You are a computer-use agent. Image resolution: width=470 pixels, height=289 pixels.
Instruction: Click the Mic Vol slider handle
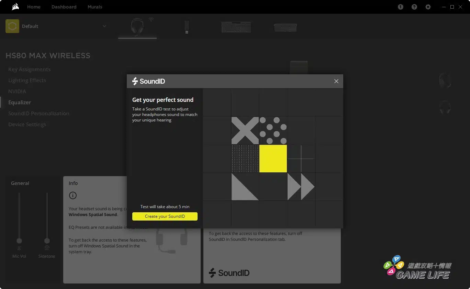19,240
